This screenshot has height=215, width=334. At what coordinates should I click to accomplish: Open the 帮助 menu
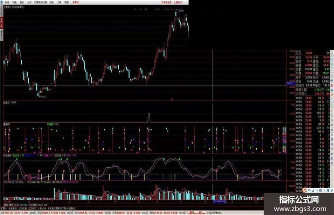tap(67, 2)
